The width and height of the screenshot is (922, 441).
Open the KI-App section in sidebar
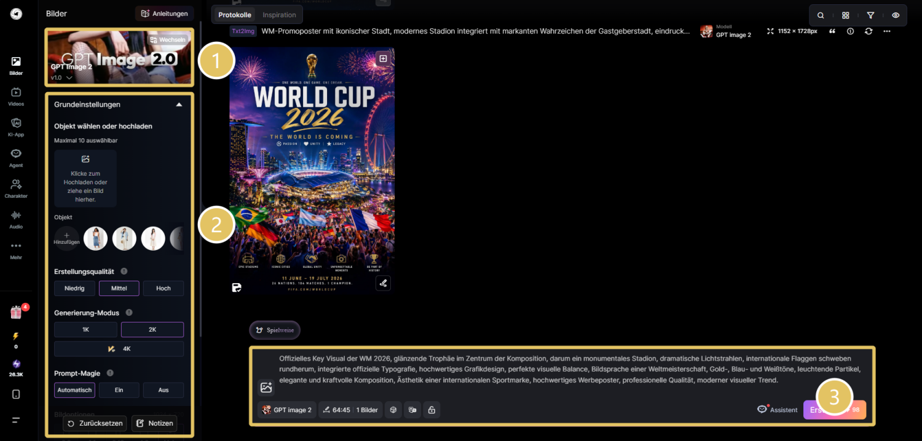click(16, 127)
